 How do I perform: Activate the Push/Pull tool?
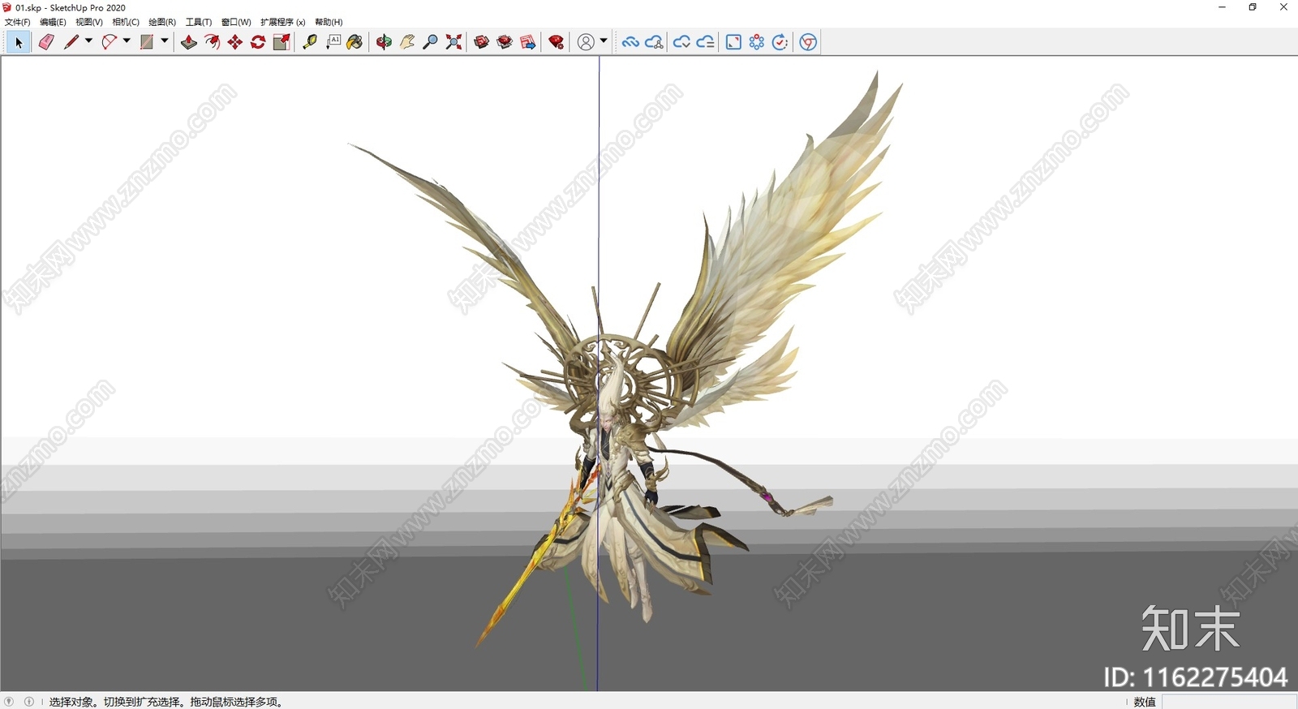point(189,42)
